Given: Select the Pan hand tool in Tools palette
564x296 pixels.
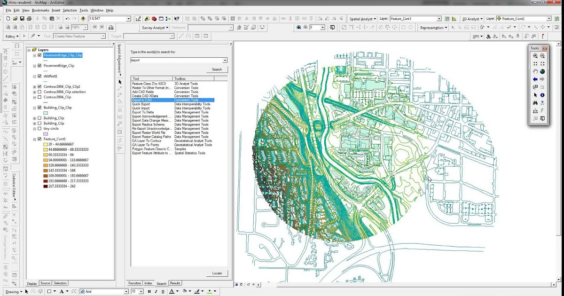Looking at the screenshot, I should point(535,71).
